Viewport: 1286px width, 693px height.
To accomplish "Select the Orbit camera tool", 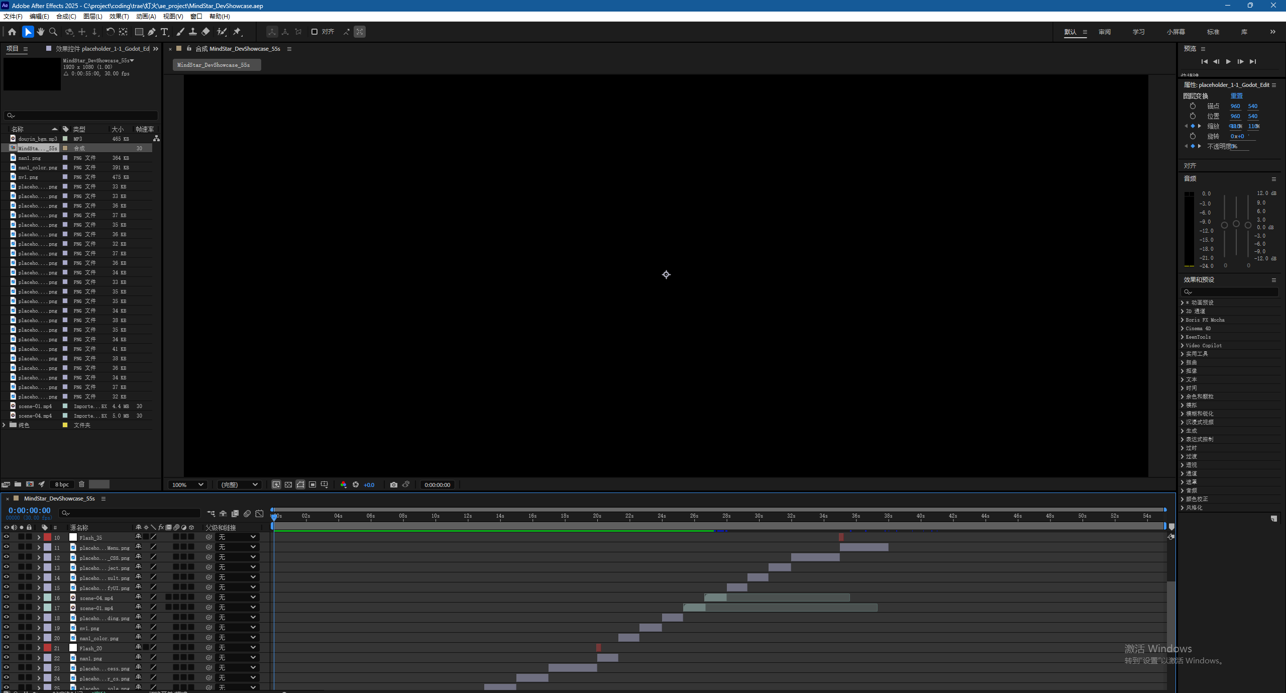I will coord(69,32).
